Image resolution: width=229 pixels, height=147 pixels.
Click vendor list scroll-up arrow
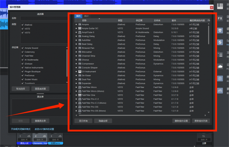point(67,47)
